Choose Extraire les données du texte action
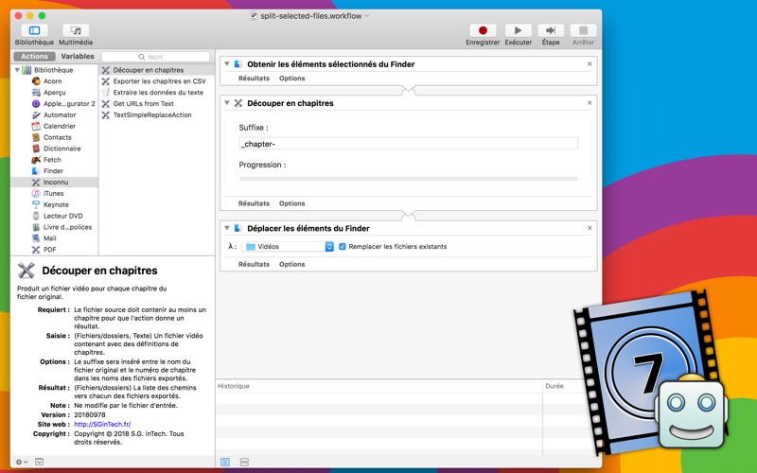The width and height of the screenshot is (757, 473). pyautogui.click(x=157, y=92)
